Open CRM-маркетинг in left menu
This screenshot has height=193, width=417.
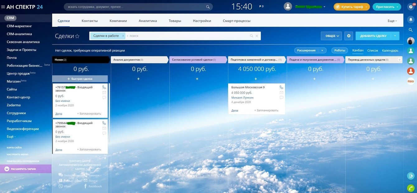(19, 26)
